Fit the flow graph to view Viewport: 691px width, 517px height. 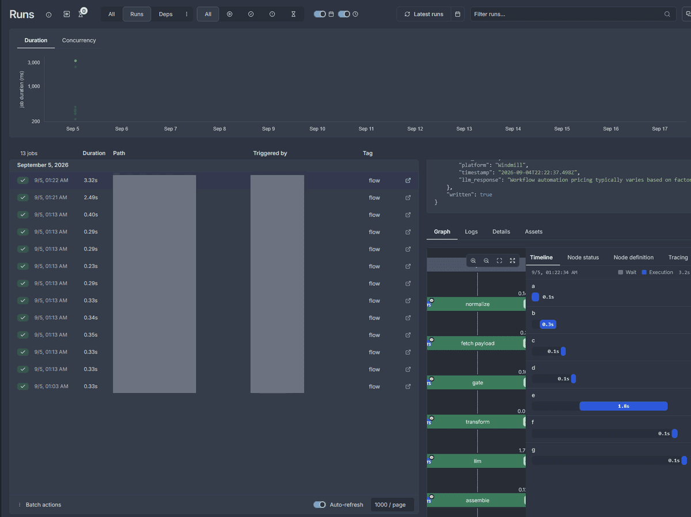click(x=499, y=261)
